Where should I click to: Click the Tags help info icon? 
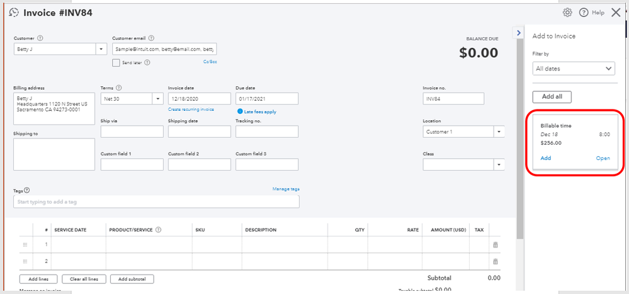click(x=27, y=190)
